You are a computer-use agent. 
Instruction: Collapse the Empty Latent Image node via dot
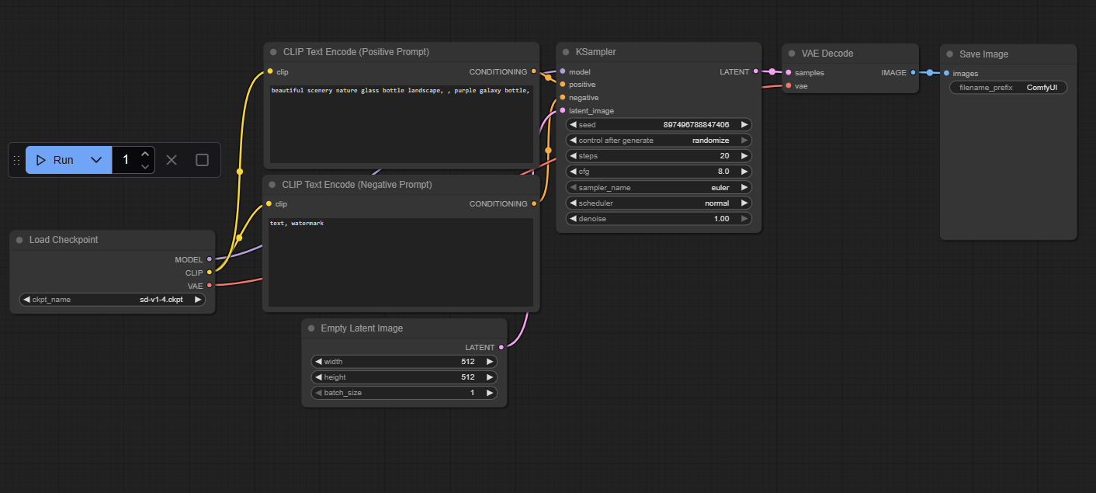point(311,328)
